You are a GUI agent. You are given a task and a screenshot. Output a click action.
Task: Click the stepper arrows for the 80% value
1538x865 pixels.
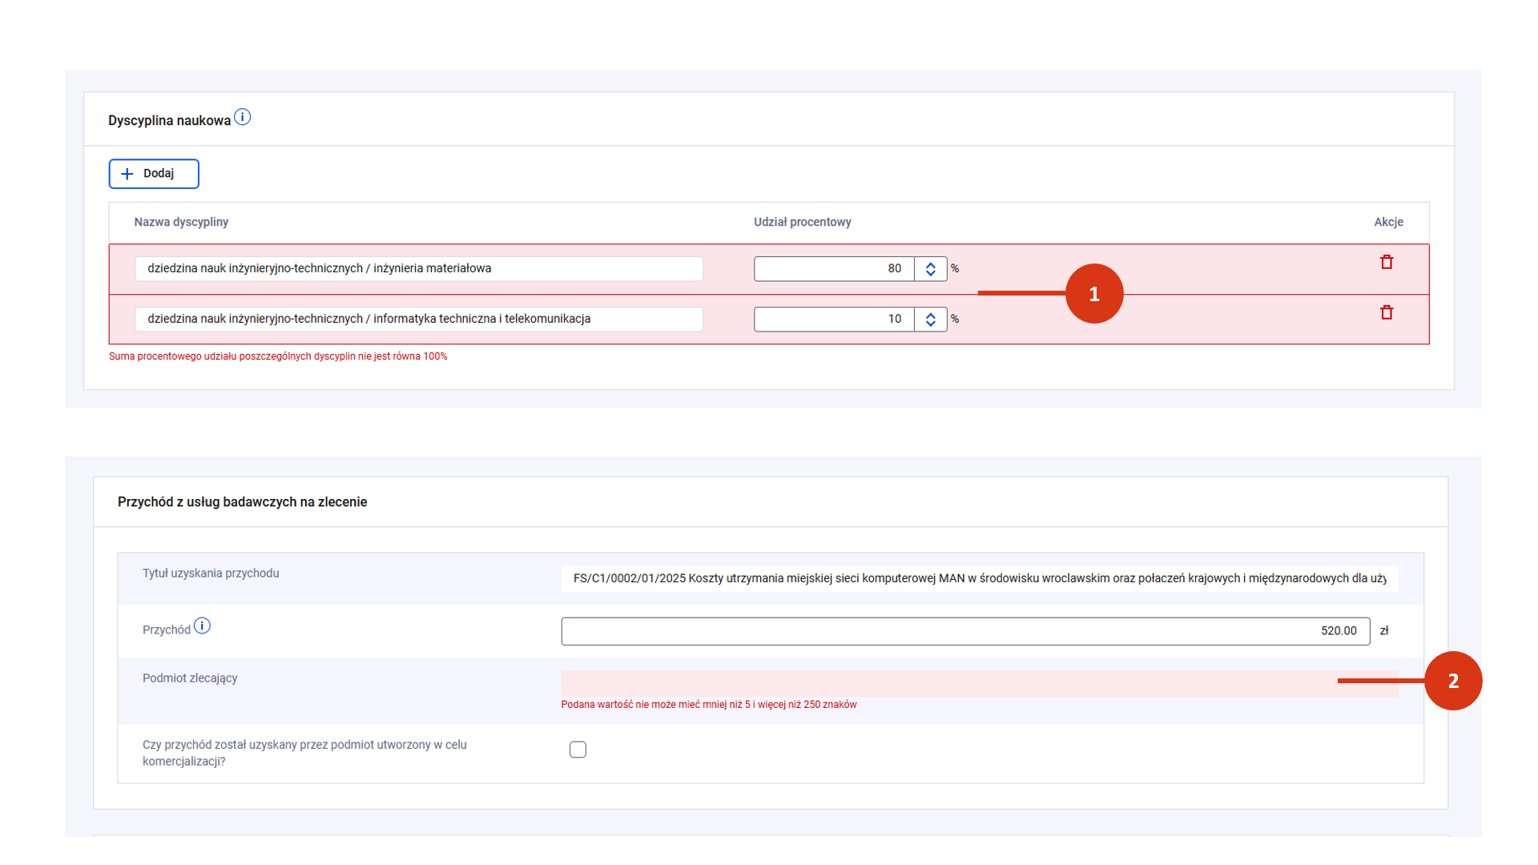(930, 269)
